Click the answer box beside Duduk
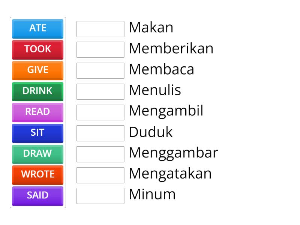Image resolution: width=300 pixels, height=225 pixels. click(100, 133)
